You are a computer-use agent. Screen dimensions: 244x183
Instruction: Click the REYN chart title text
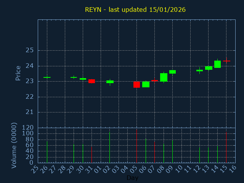click(135, 10)
